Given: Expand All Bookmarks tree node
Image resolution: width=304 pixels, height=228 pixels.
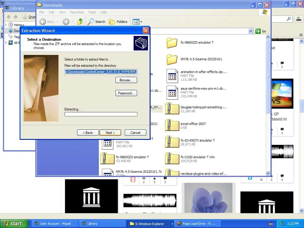Looking at the screenshot, I should [x=6, y=42].
